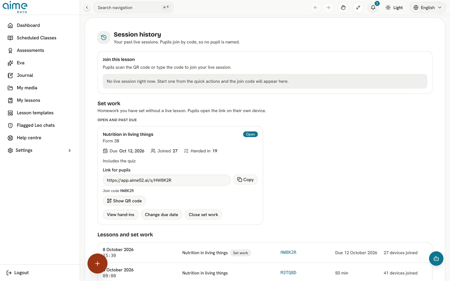Image resolution: width=450 pixels, height=281 pixels.
Task: Open notifications bell with badge 3
Action: coord(373,8)
